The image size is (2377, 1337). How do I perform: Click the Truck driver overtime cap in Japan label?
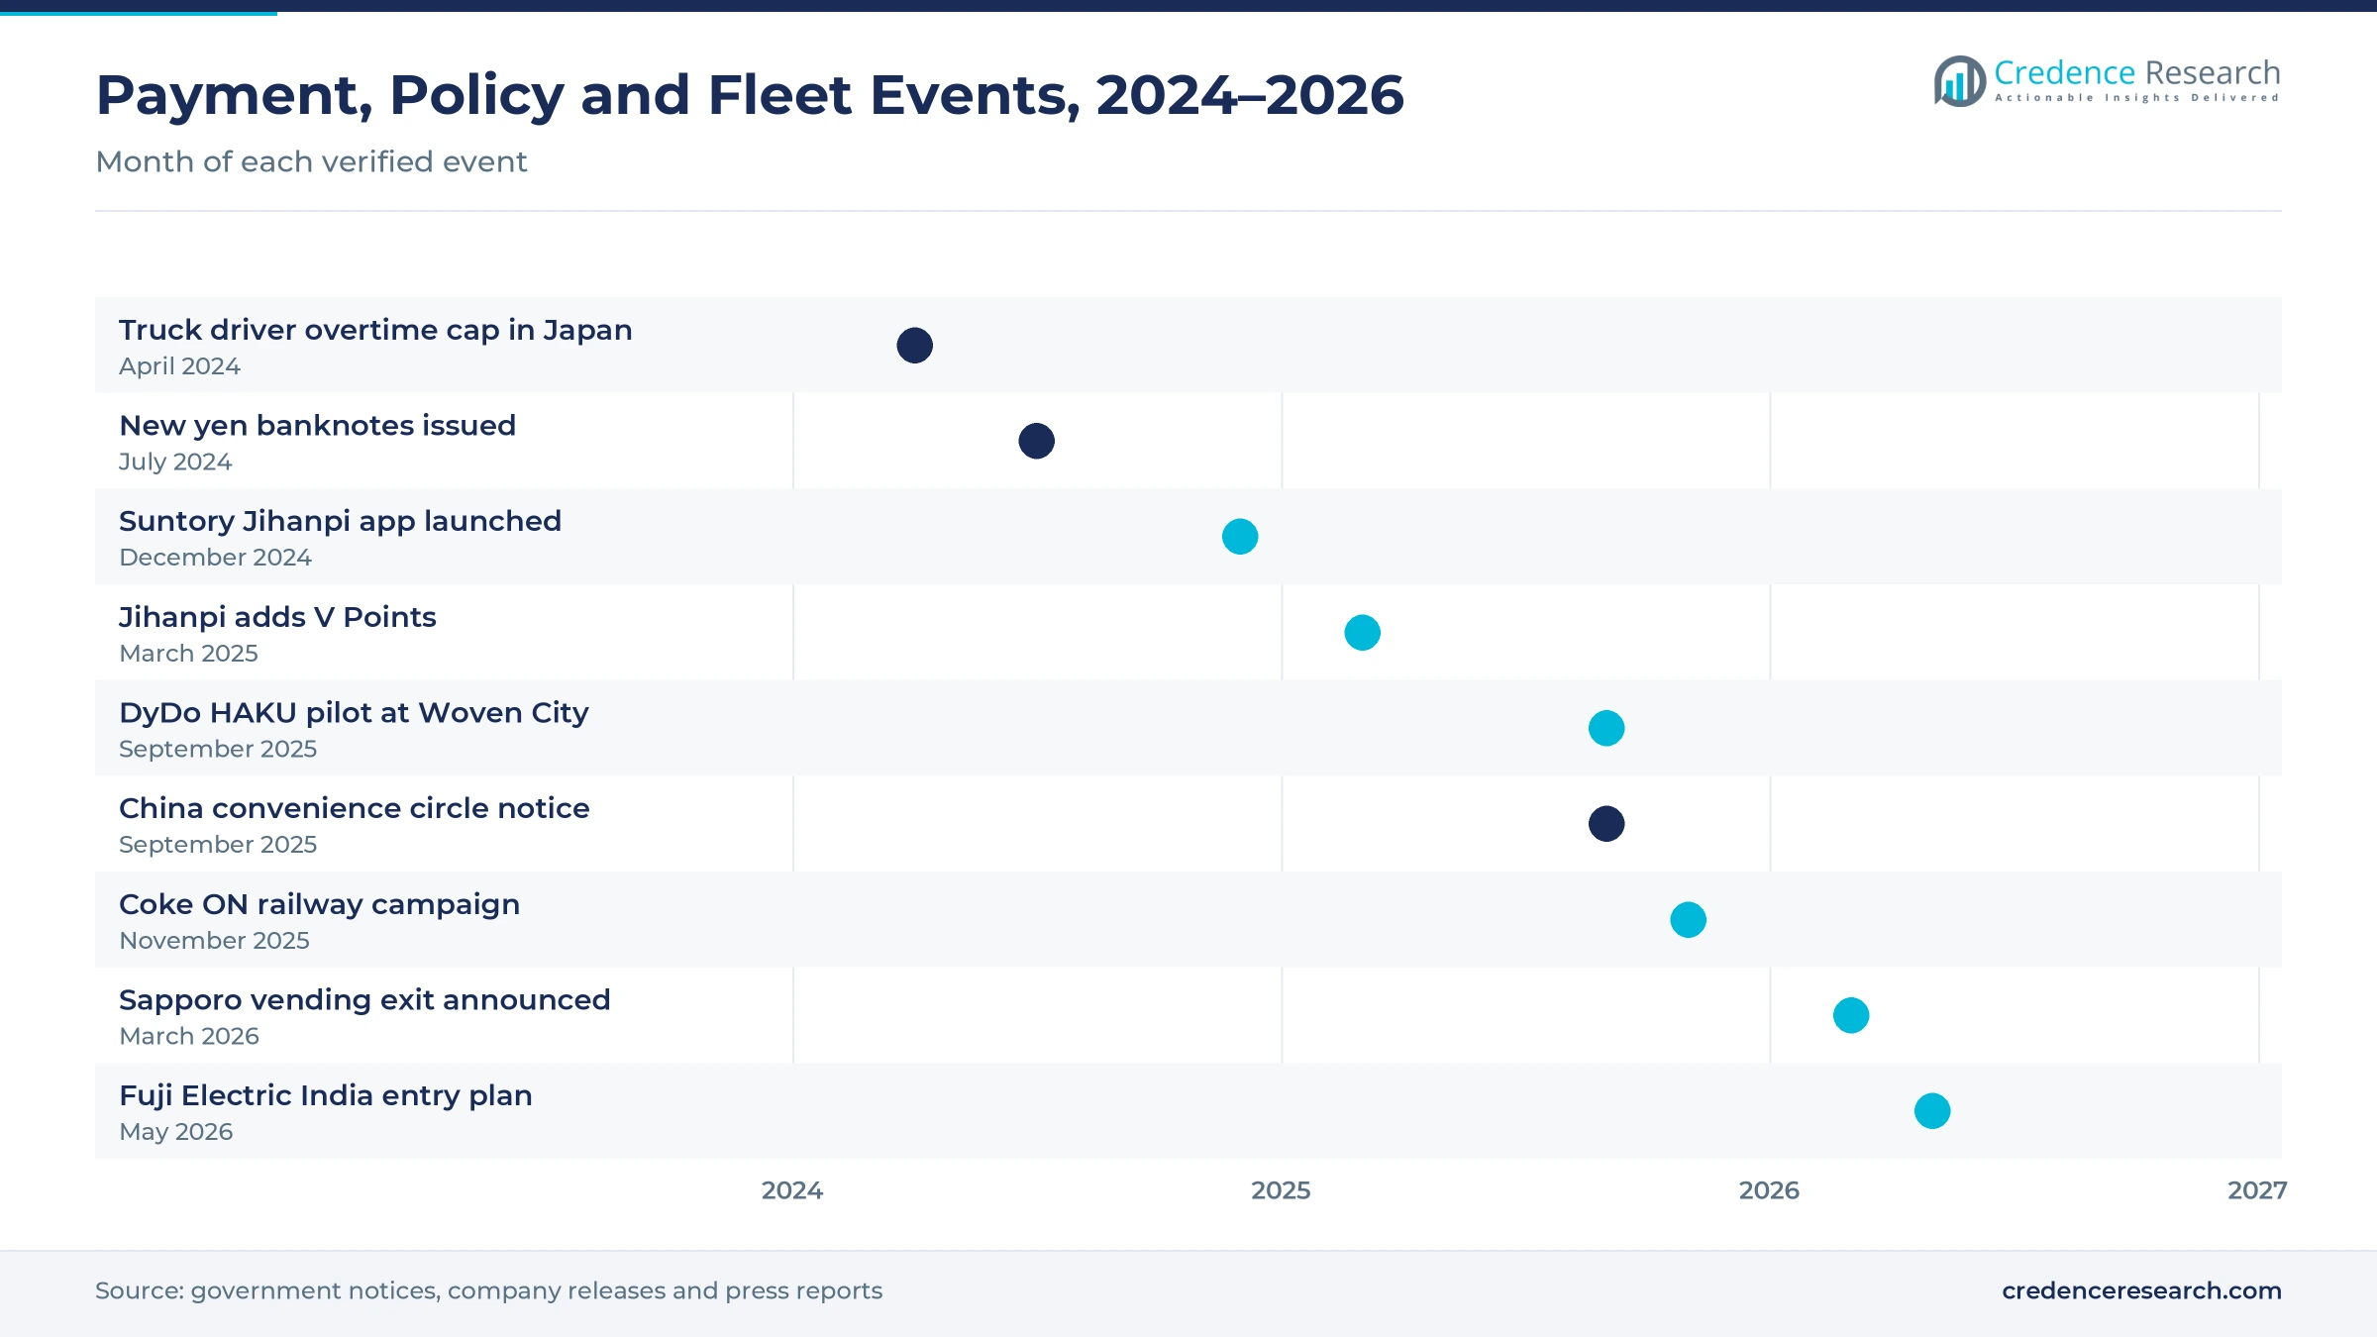click(375, 330)
